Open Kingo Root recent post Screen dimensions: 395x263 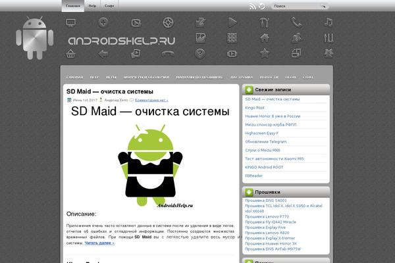point(255,108)
